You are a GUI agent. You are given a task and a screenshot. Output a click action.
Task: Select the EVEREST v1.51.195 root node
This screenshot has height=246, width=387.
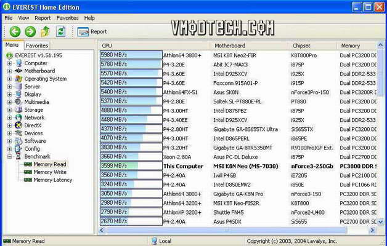(38, 55)
